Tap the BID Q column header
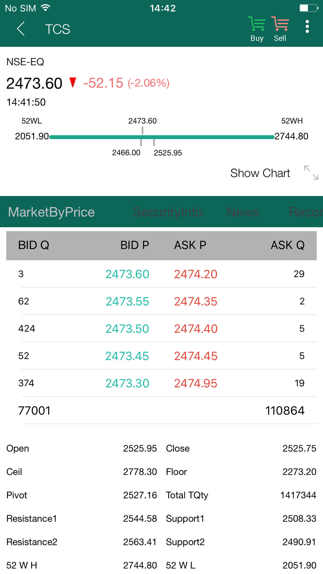The height and width of the screenshot is (574, 323). pos(34,245)
